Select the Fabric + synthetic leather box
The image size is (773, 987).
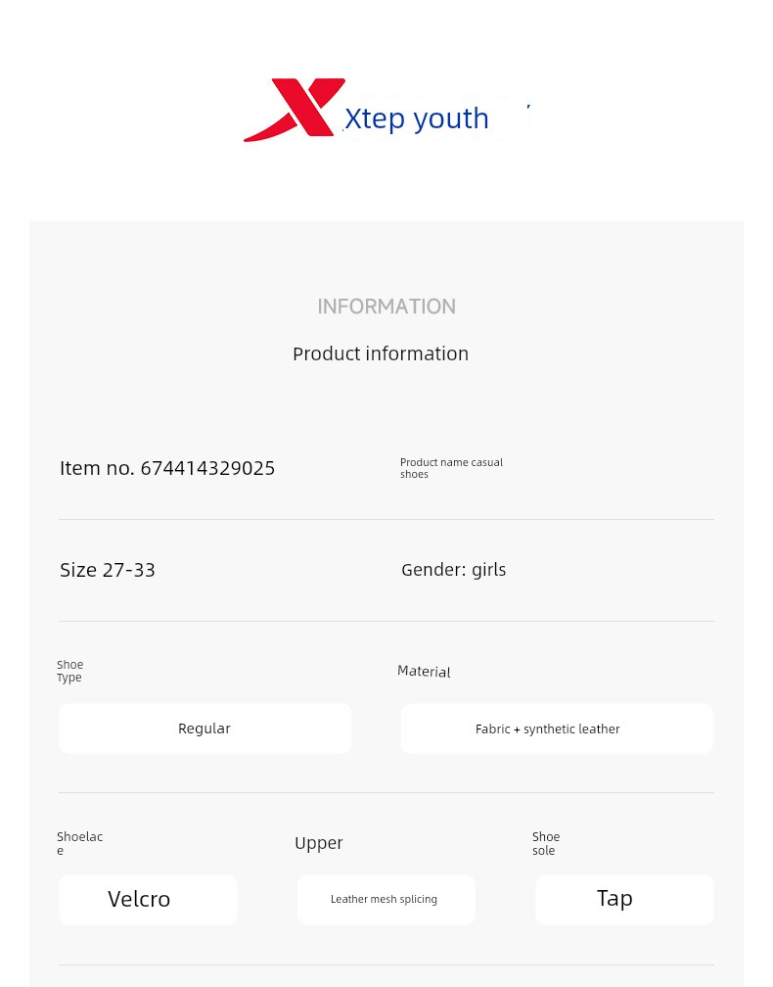pos(557,728)
